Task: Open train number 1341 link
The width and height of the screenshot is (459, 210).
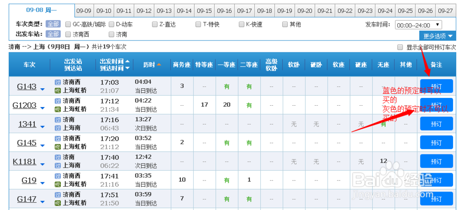Action: (28, 124)
